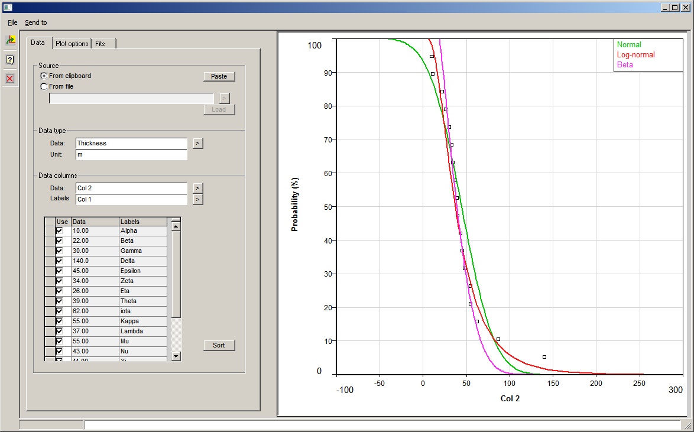Expand the Data column selector next to Col 2
Image resolution: width=694 pixels, height=432 pixels.
pos(198,188)
